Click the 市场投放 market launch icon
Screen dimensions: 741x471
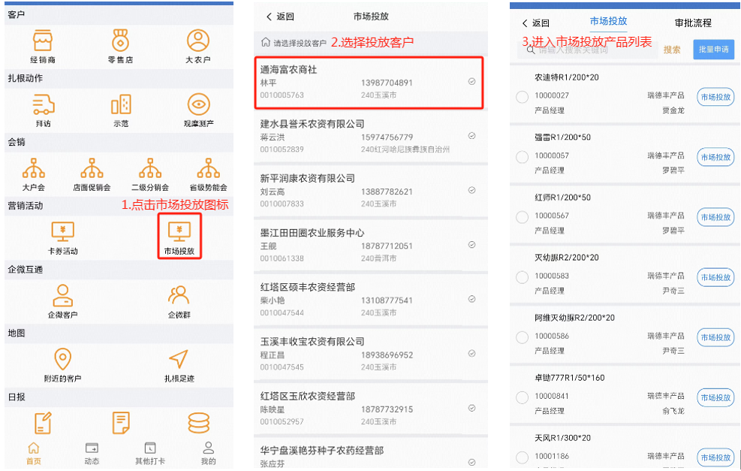point(179,231)
